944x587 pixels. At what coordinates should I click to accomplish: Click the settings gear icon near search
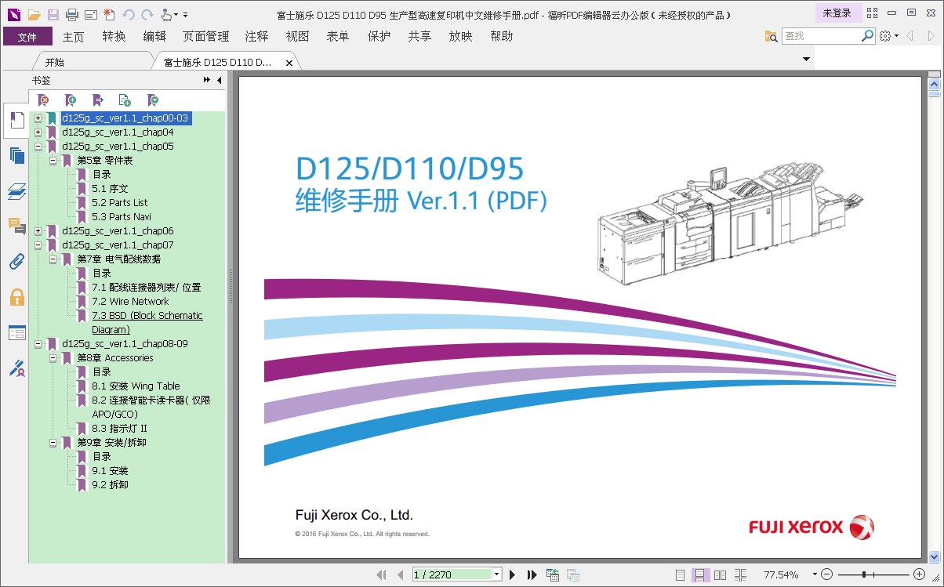[x=885, y=36]
